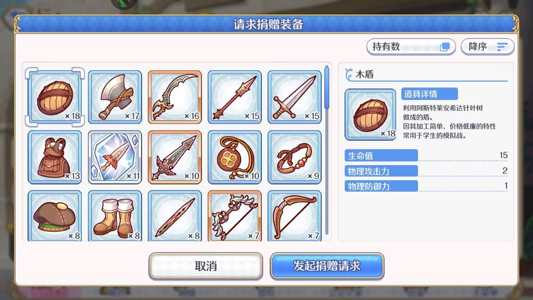
Task: Toggle the 降序 sort order button
Action: click(487, 46)
